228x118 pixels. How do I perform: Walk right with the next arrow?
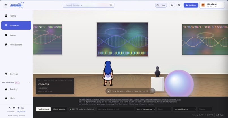152,91
